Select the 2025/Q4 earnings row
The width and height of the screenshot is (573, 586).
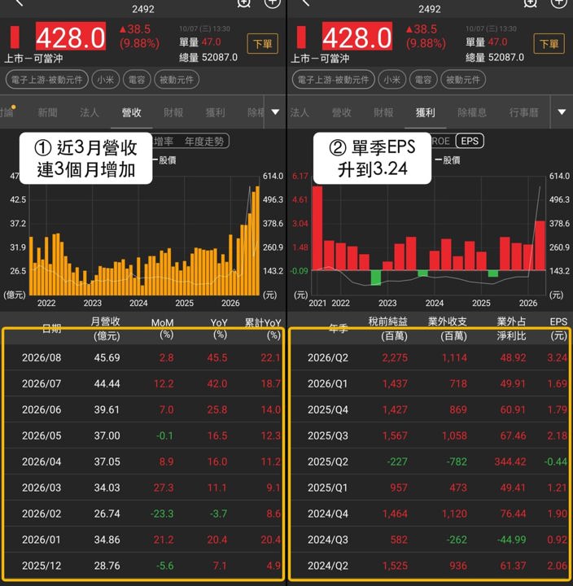click(430, 409)
